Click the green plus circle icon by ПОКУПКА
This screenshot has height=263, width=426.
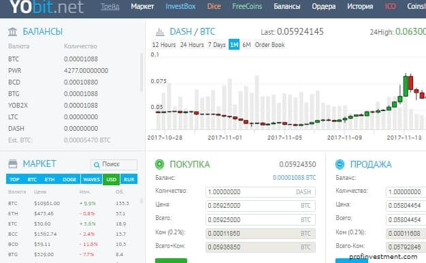pos(159,164)
